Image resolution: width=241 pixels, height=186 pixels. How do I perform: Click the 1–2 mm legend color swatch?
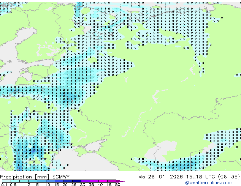coord(24,181)
